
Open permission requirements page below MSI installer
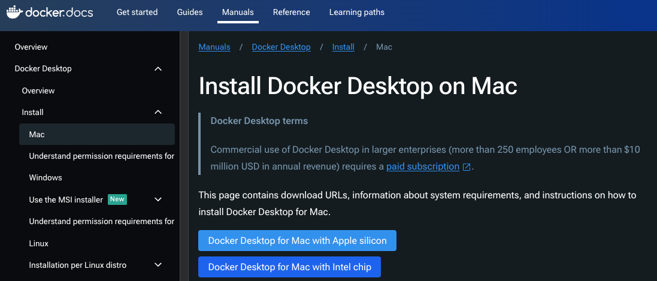point(101,222)
